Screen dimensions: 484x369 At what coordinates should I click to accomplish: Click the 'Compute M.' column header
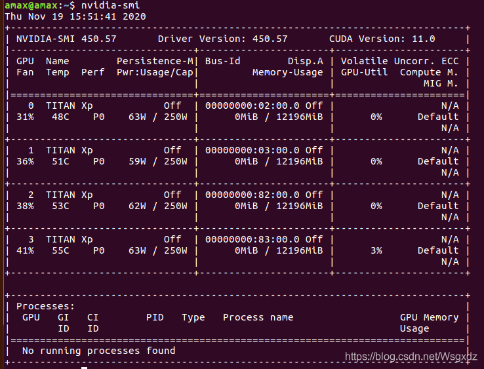pos(429,72)
